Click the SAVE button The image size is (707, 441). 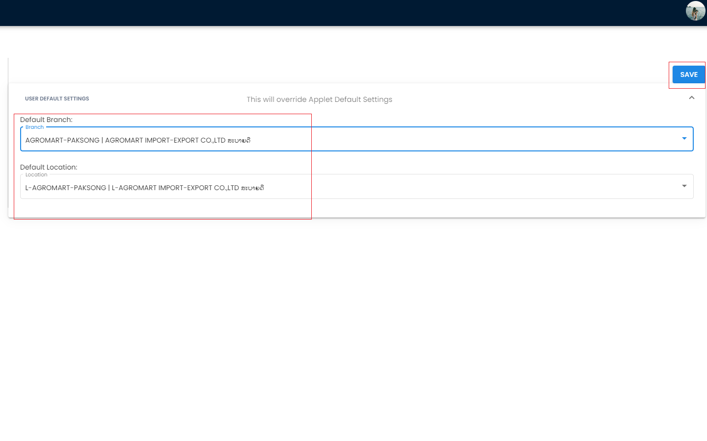coord(688,74)
